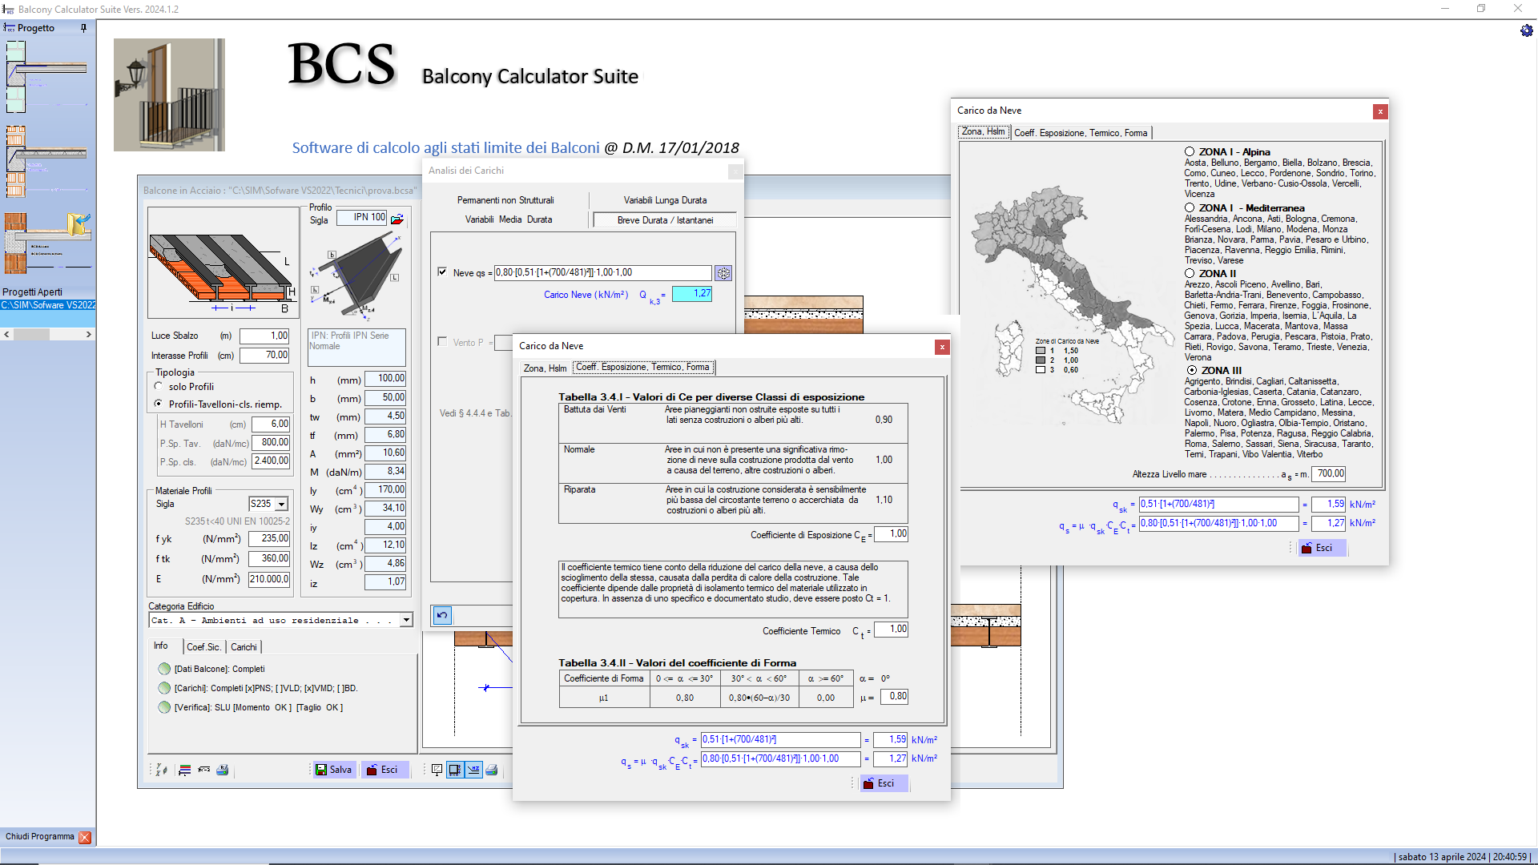The height and width of the screenshot is (865, 1538).
Task: Click the colored lines legend icon
Action: [185, 770]
